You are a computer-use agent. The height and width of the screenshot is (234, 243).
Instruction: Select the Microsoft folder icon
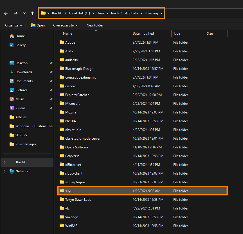pyautogui.click(x=62, y=103)
